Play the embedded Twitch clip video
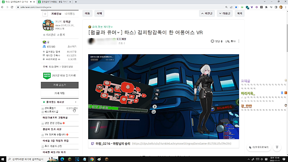Viewport: 288px width, 162px height. (x=163, y=97)
